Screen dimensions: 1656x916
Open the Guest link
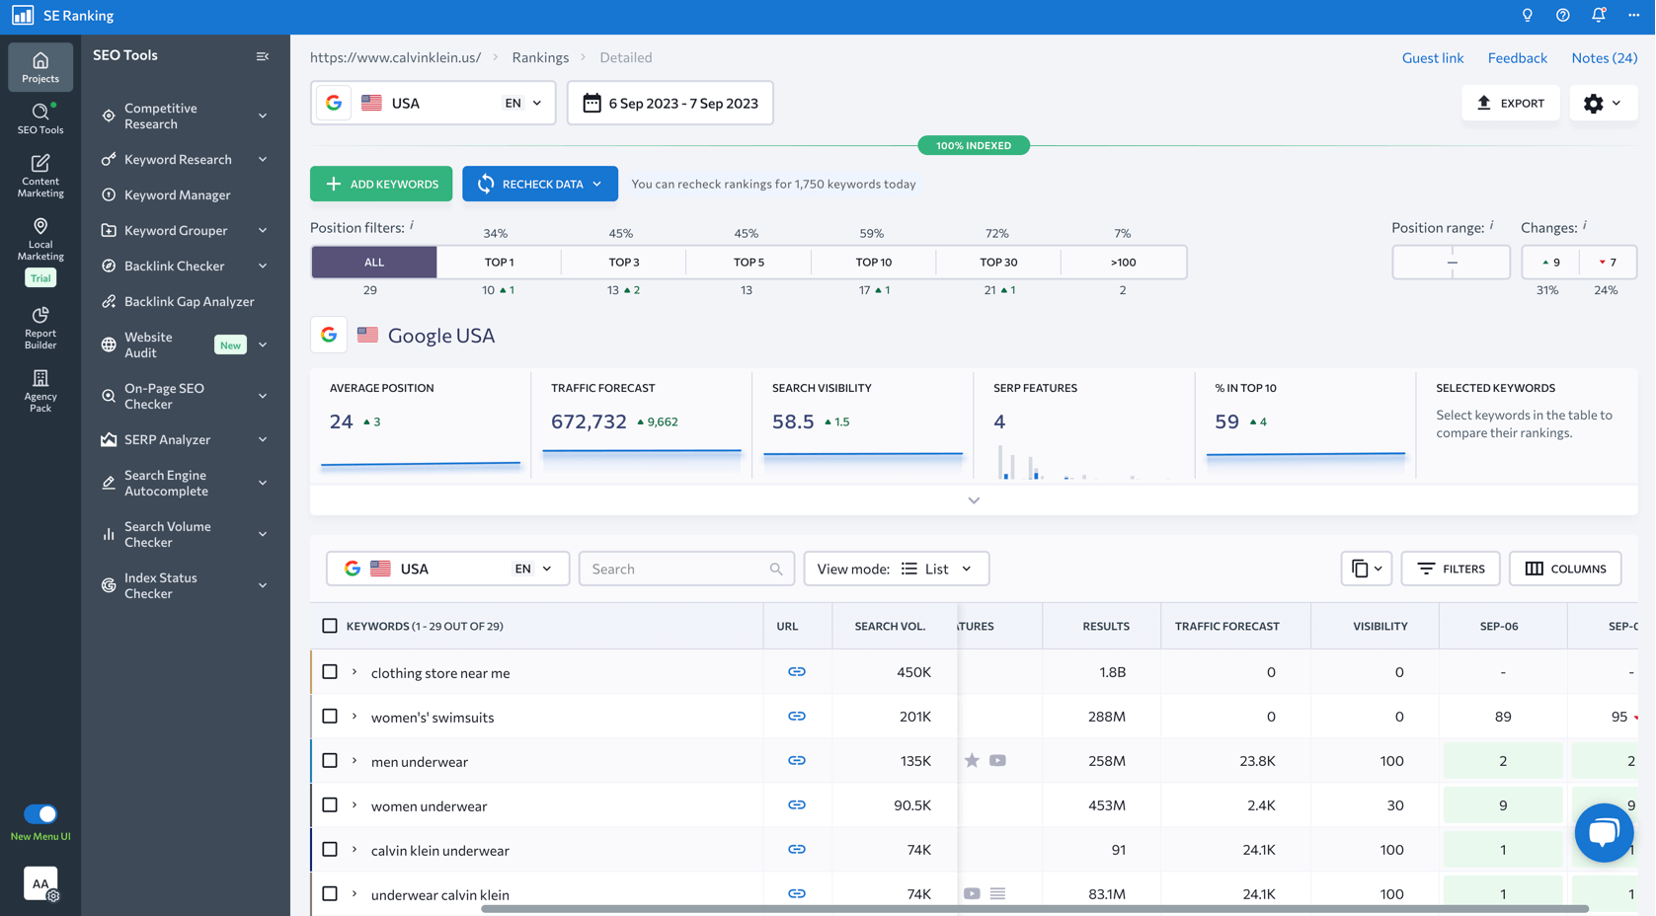tap(1432, 57)
